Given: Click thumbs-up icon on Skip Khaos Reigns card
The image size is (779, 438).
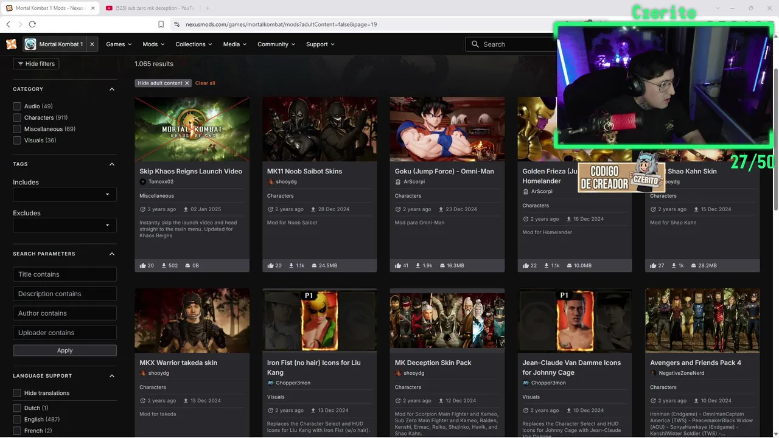Looking at the screenshot, I should 143,266.
